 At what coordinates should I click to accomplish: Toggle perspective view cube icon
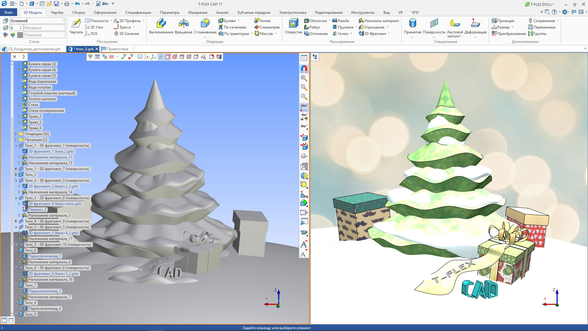[304, 166]
